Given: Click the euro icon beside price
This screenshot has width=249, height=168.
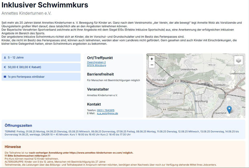Looking at the screenshot, I should (5, 67).
